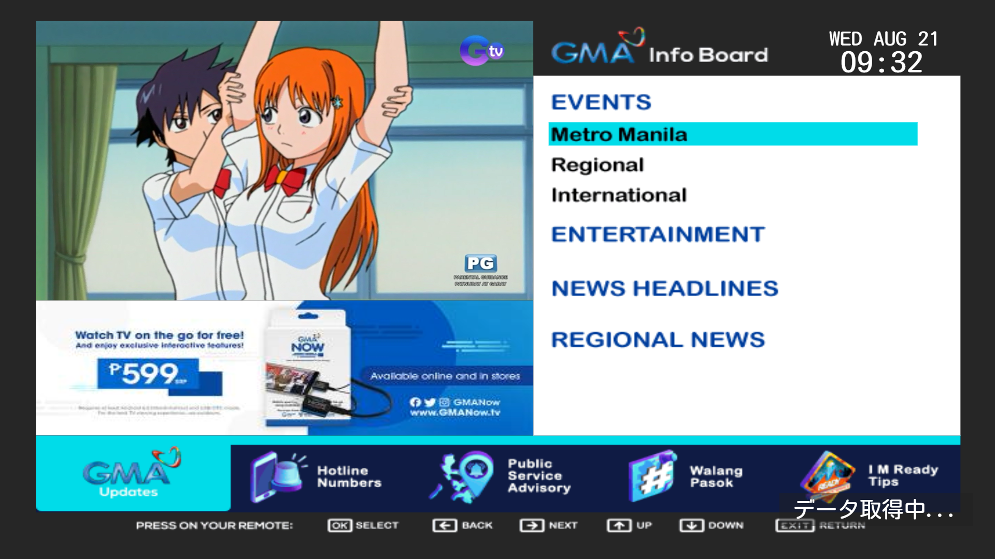Click the live anime video preview
This screenshot has width=995, height=559.
(285, 160)
